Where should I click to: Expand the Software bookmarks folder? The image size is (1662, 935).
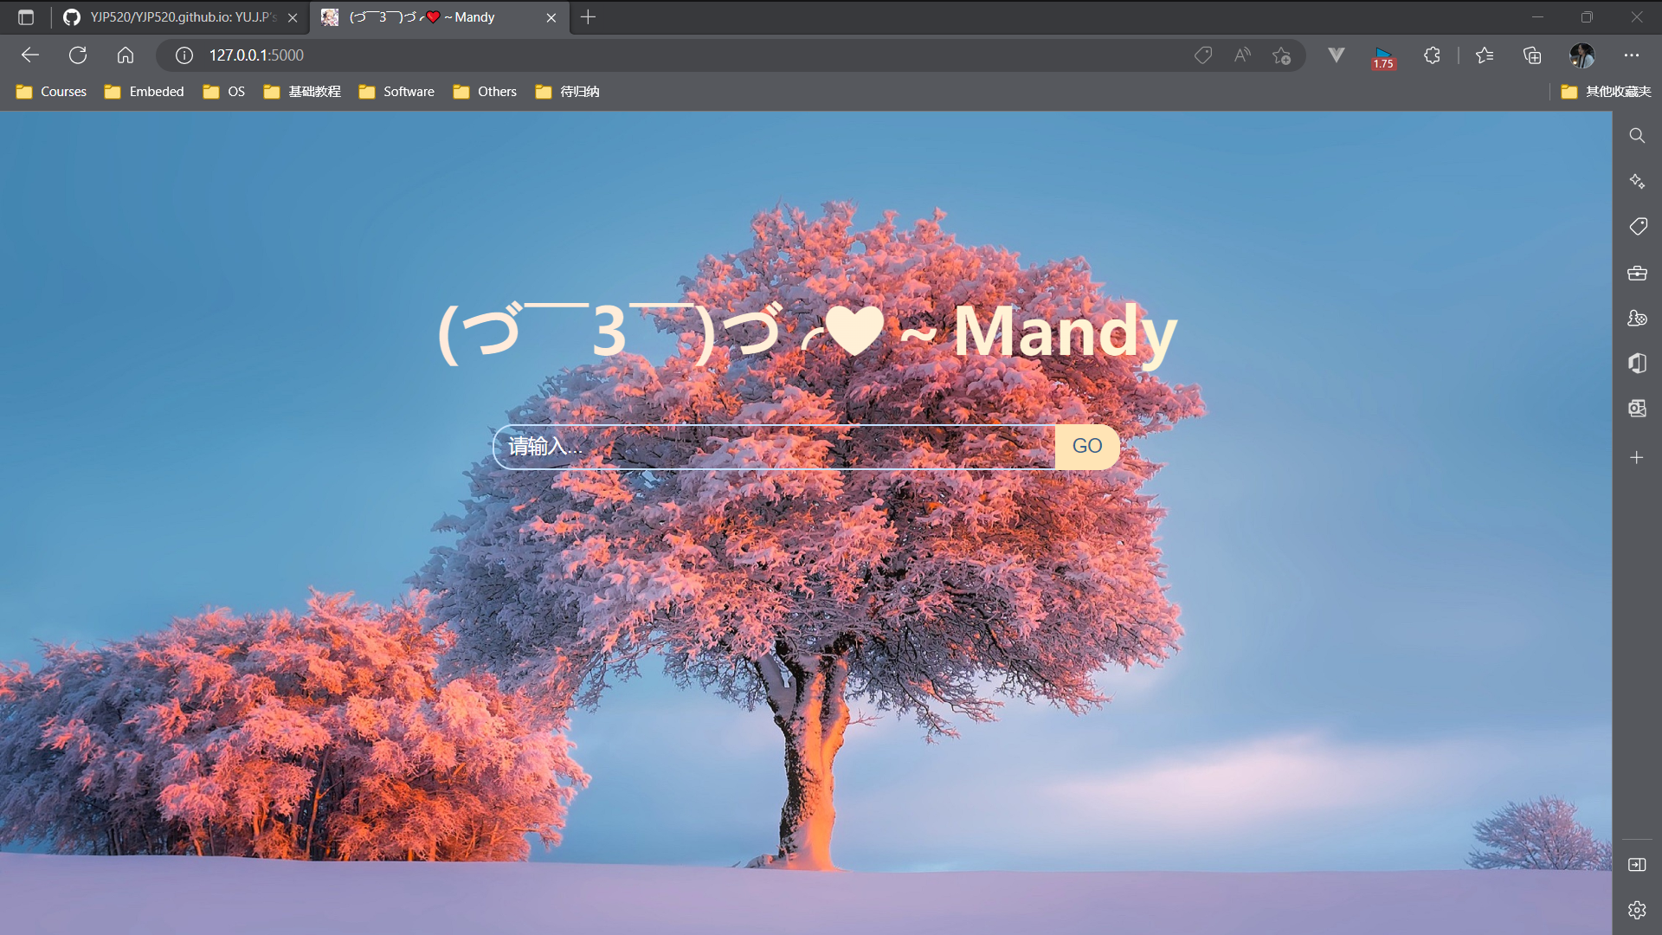[x=396, y=92]
